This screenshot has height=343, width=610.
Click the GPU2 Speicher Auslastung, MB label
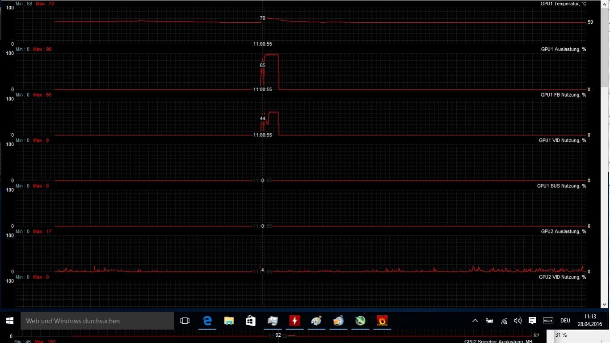[498, 341]
